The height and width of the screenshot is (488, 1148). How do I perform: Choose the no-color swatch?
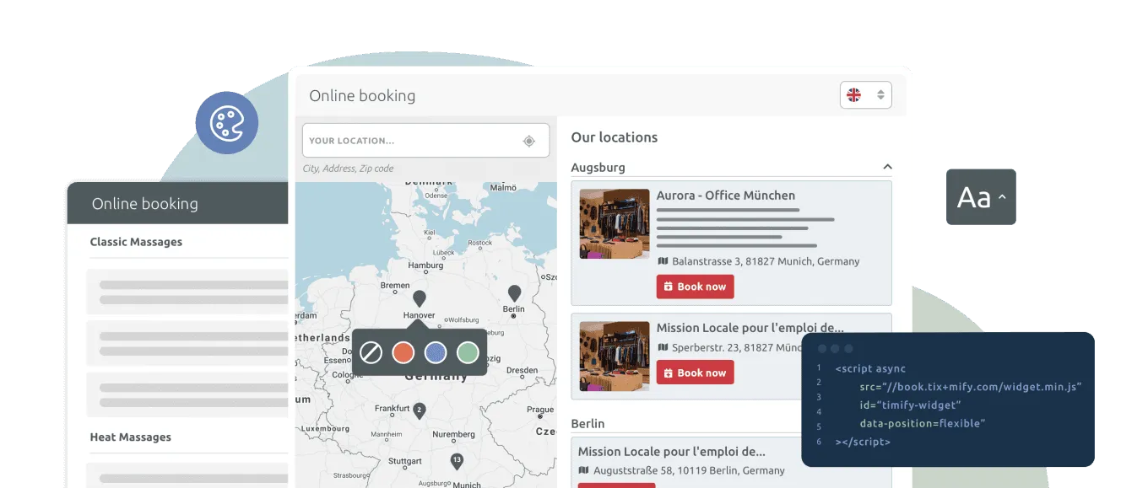[371, 352]
